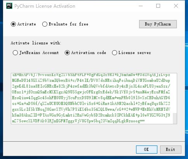Screen dimensions: 188x159
Task: Click the Exit button
Action: click(x=171, y=149)
